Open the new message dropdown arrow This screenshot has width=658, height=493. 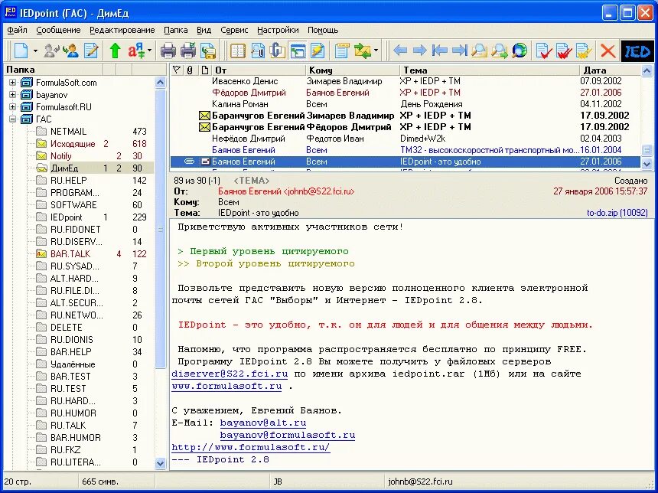coord(35,51)
